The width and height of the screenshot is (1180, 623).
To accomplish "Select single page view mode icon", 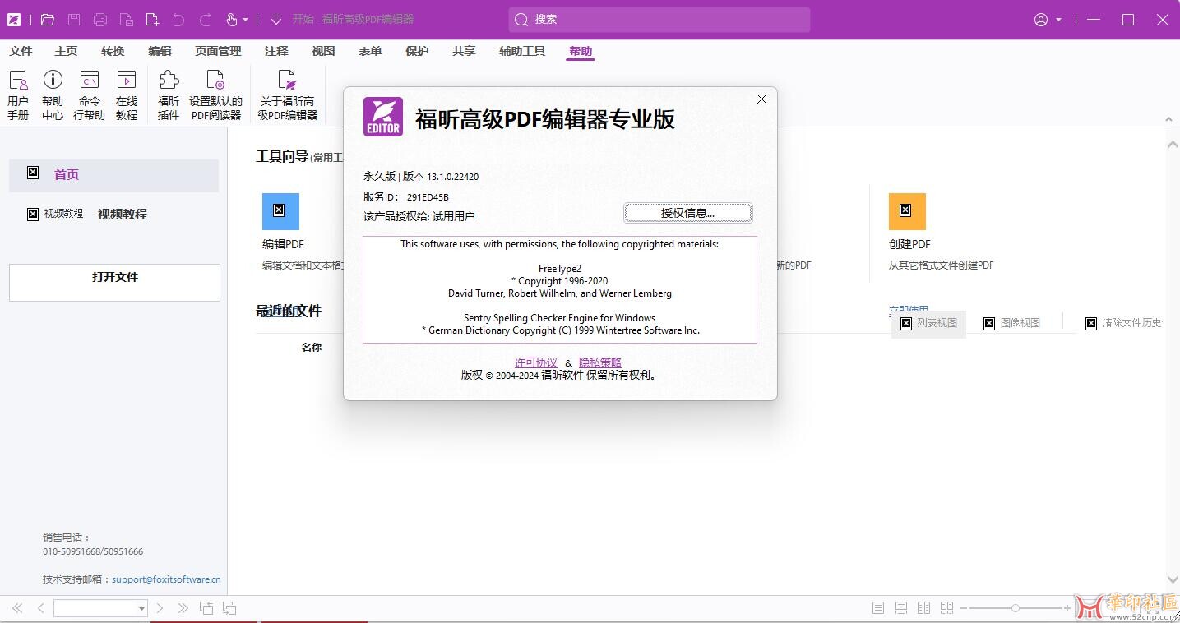I will (878, 608).
